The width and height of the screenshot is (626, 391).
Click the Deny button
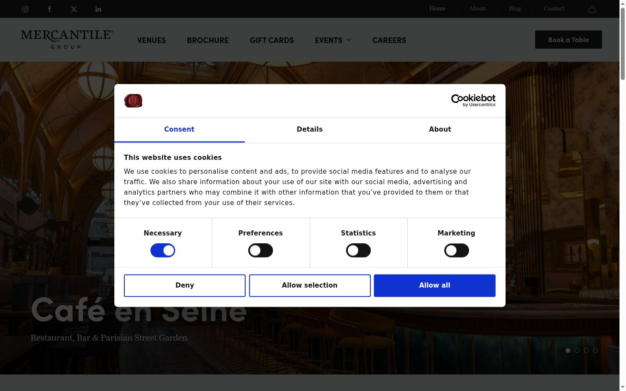[185, 285]
